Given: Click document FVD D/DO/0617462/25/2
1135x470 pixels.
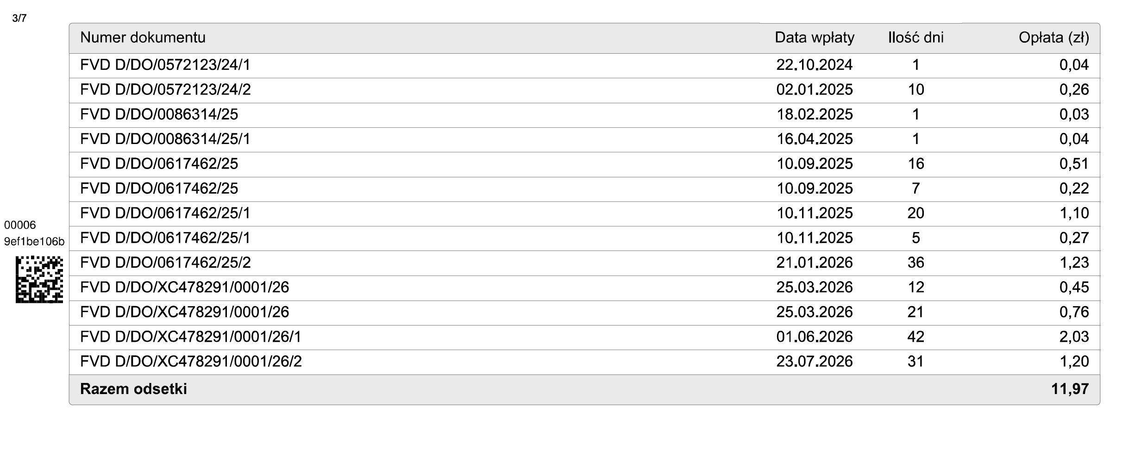Looking at the screenshot, I should coord(165,263).
